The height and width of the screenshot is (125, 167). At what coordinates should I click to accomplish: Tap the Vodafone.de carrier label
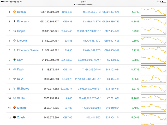pyautogui.click(x=13, y=2)
